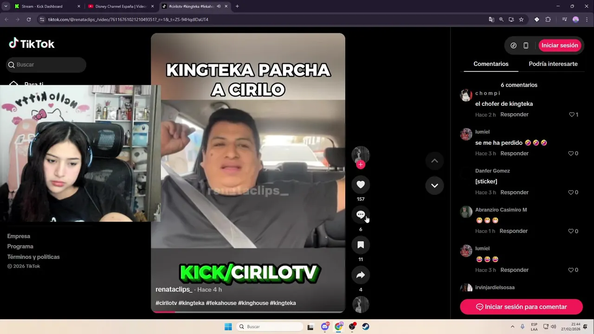The height and width of the screenshot is (334, 594).
Task: Mute the TikTok tab's audio speaker icon
Action: click(x=219, y=6)
